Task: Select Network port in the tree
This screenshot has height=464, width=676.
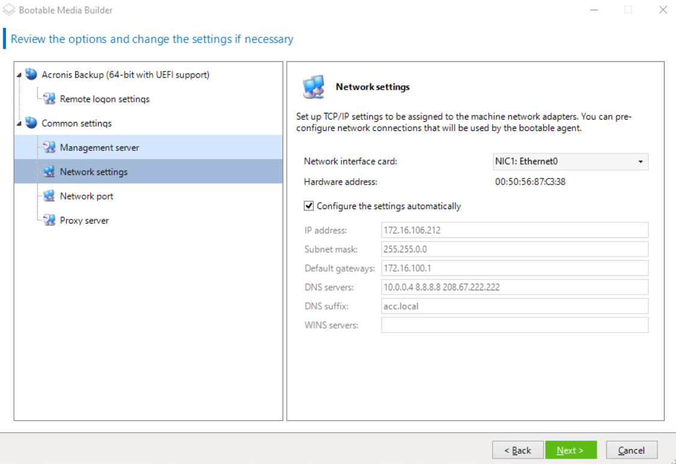Action: 87,197
